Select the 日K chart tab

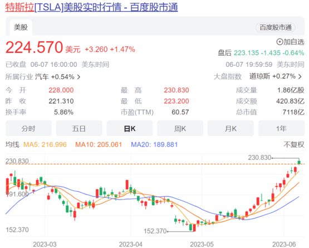pos(130,128)
